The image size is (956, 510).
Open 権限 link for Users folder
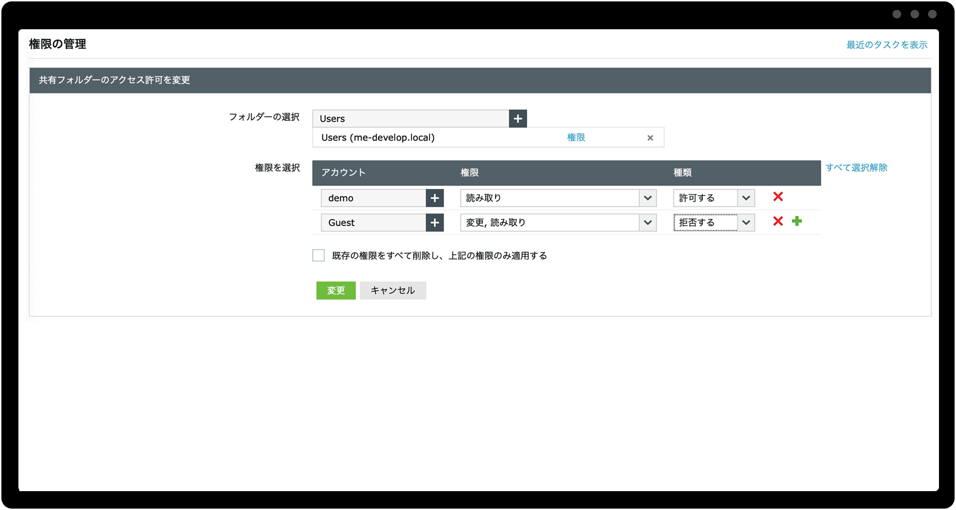pos(576,138)
